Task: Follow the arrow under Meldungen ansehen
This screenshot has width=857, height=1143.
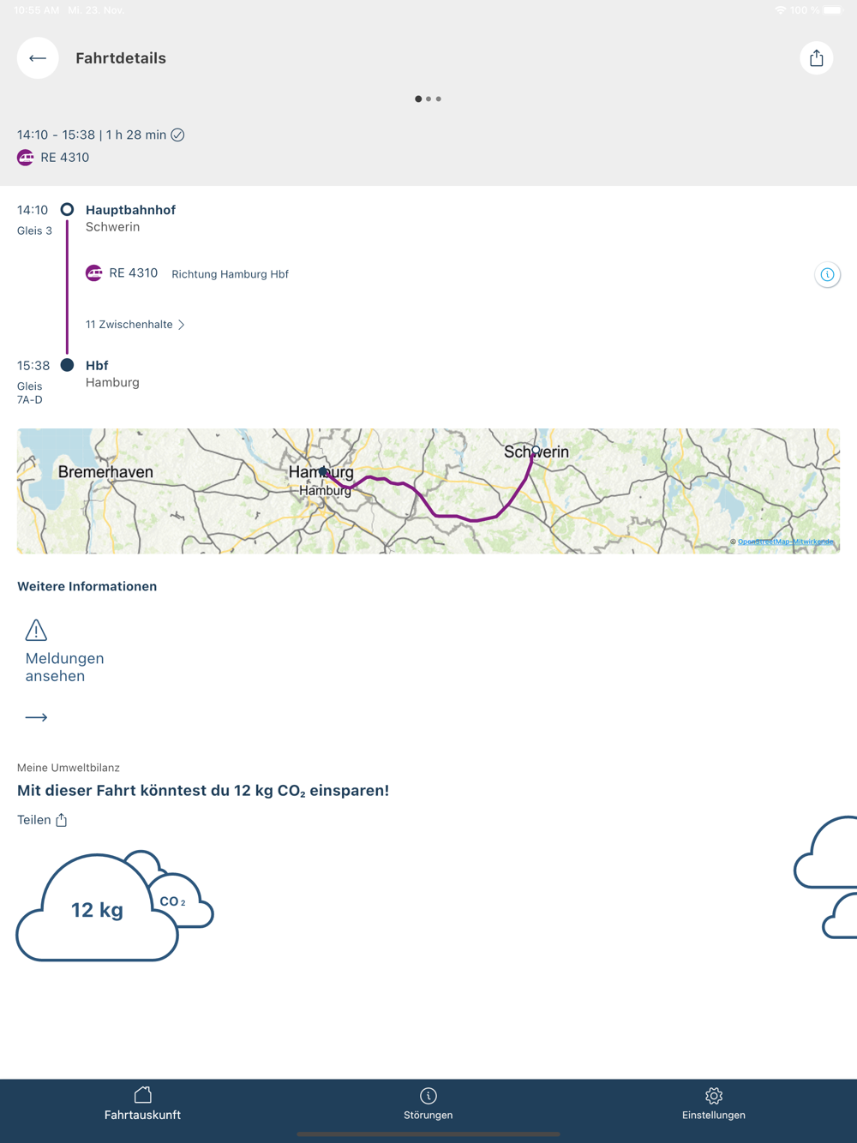Action: [36, 717]
